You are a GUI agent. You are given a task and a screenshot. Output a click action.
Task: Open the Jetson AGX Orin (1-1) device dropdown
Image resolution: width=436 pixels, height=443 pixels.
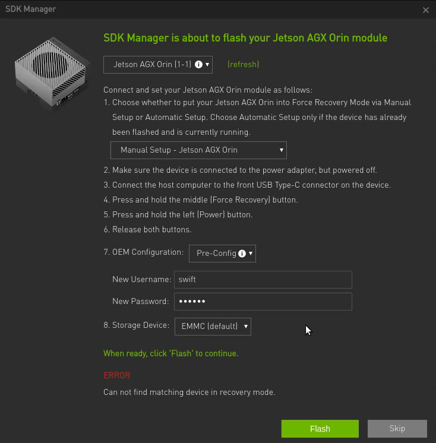(158, 65)
